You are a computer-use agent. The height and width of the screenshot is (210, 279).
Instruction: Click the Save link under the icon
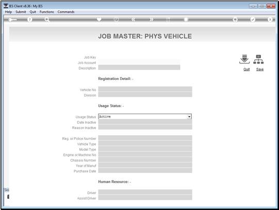click(260, 70)
